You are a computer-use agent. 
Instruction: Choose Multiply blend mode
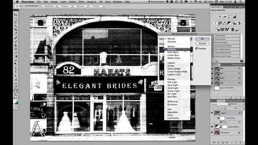point(177,49)
